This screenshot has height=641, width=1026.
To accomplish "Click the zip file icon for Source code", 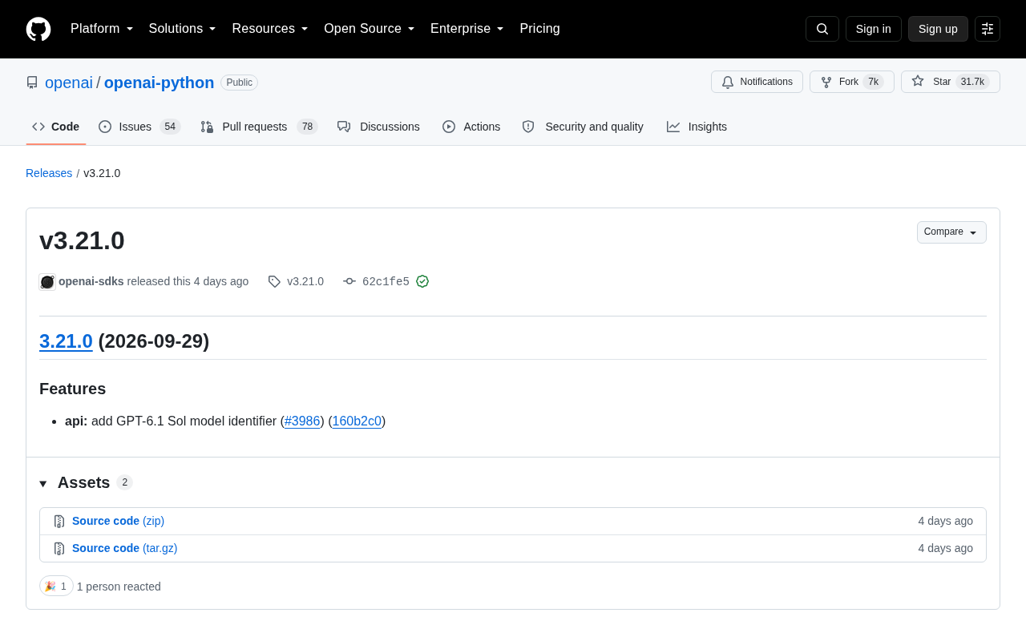I will pyautogui.click(x=59, y=522).
